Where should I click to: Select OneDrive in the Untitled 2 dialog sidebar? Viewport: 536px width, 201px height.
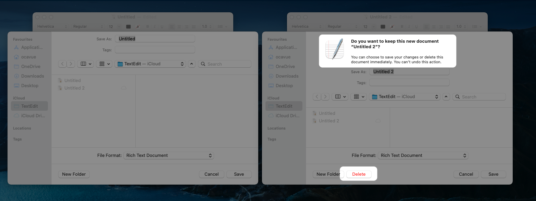(x=284, y=66)
